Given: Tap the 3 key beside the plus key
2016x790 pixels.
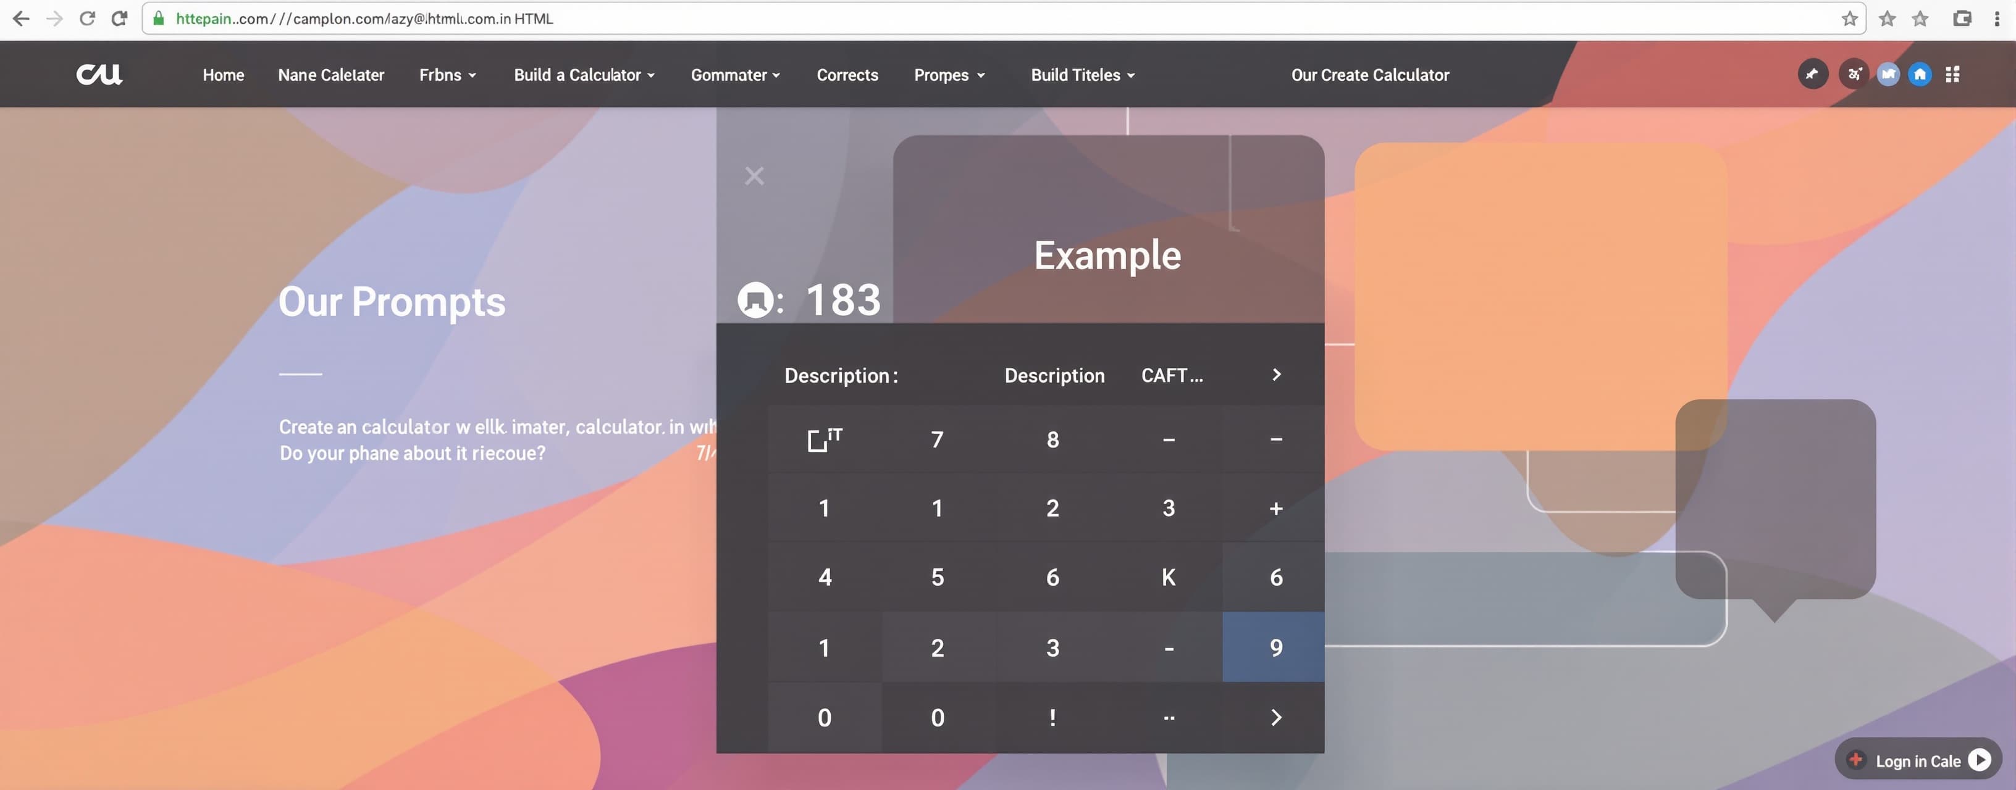Looking at the screenshot, I should [1167, 509].
